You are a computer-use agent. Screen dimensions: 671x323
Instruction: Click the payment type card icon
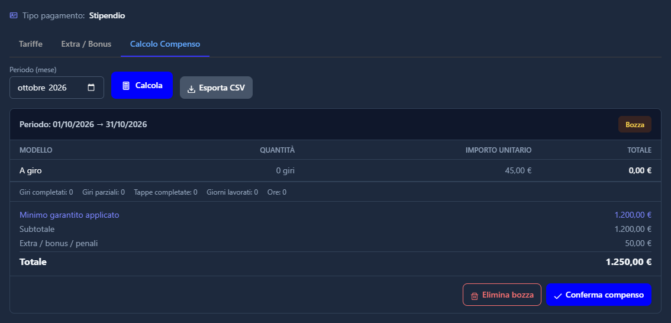coord(13,15)
